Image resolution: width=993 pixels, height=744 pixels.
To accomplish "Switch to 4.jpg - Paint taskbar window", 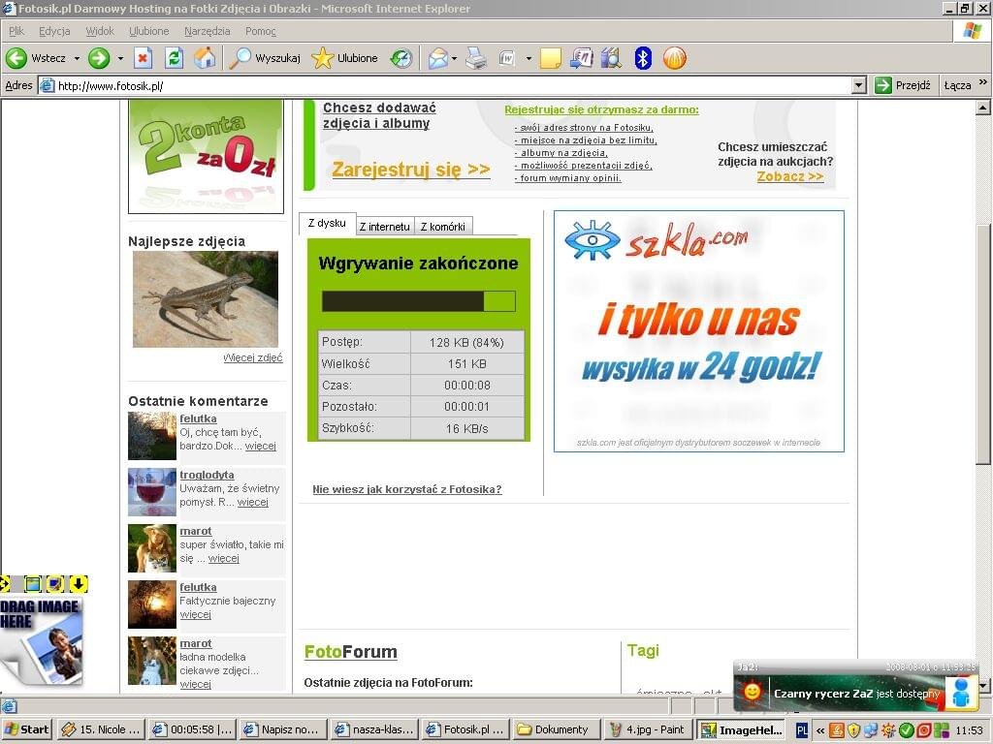I will coord(647,729).
